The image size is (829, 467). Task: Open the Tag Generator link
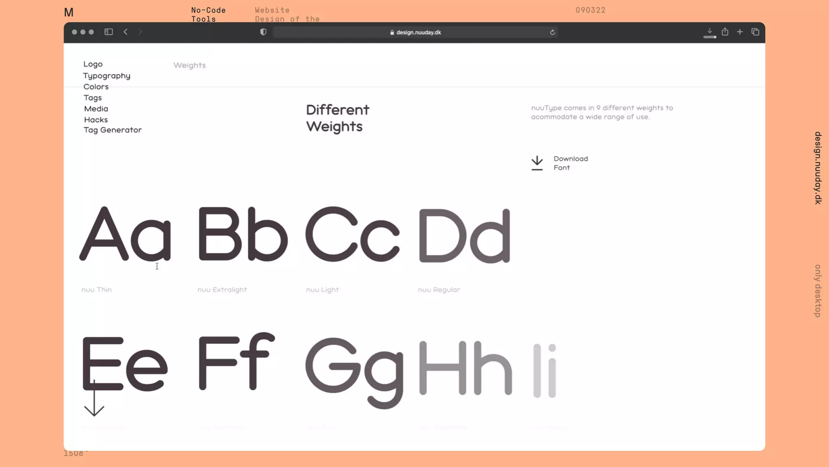pyautogui.click(x=113, y=130)
